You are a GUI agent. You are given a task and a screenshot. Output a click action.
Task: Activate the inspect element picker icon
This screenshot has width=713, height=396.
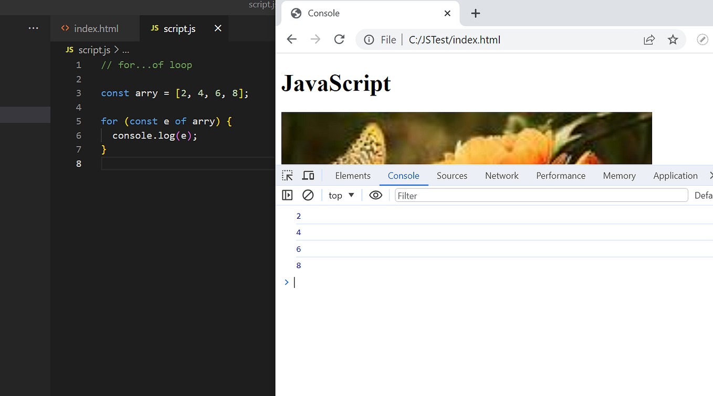(x=287, y=176)
